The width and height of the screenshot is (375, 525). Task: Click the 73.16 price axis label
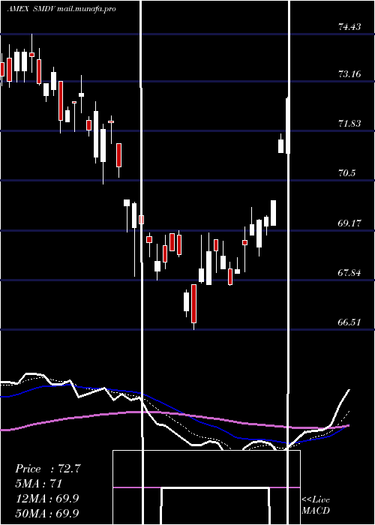click(349, 74)
